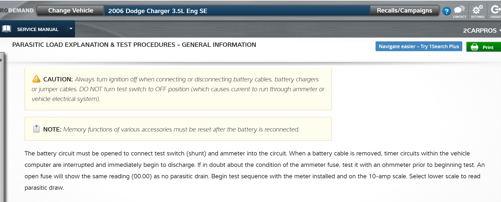This screenshot has width=501, height=202.
Task: Click the green Print button label
Action: [488, 47]
